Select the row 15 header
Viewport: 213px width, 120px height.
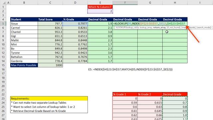tap(3, 65)
